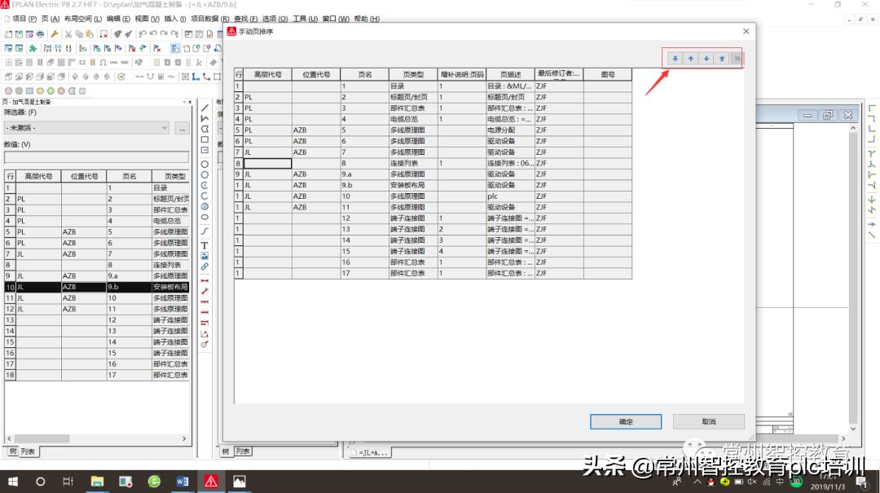Click the 页类型 column header in dialog

[x=413, y=74]
